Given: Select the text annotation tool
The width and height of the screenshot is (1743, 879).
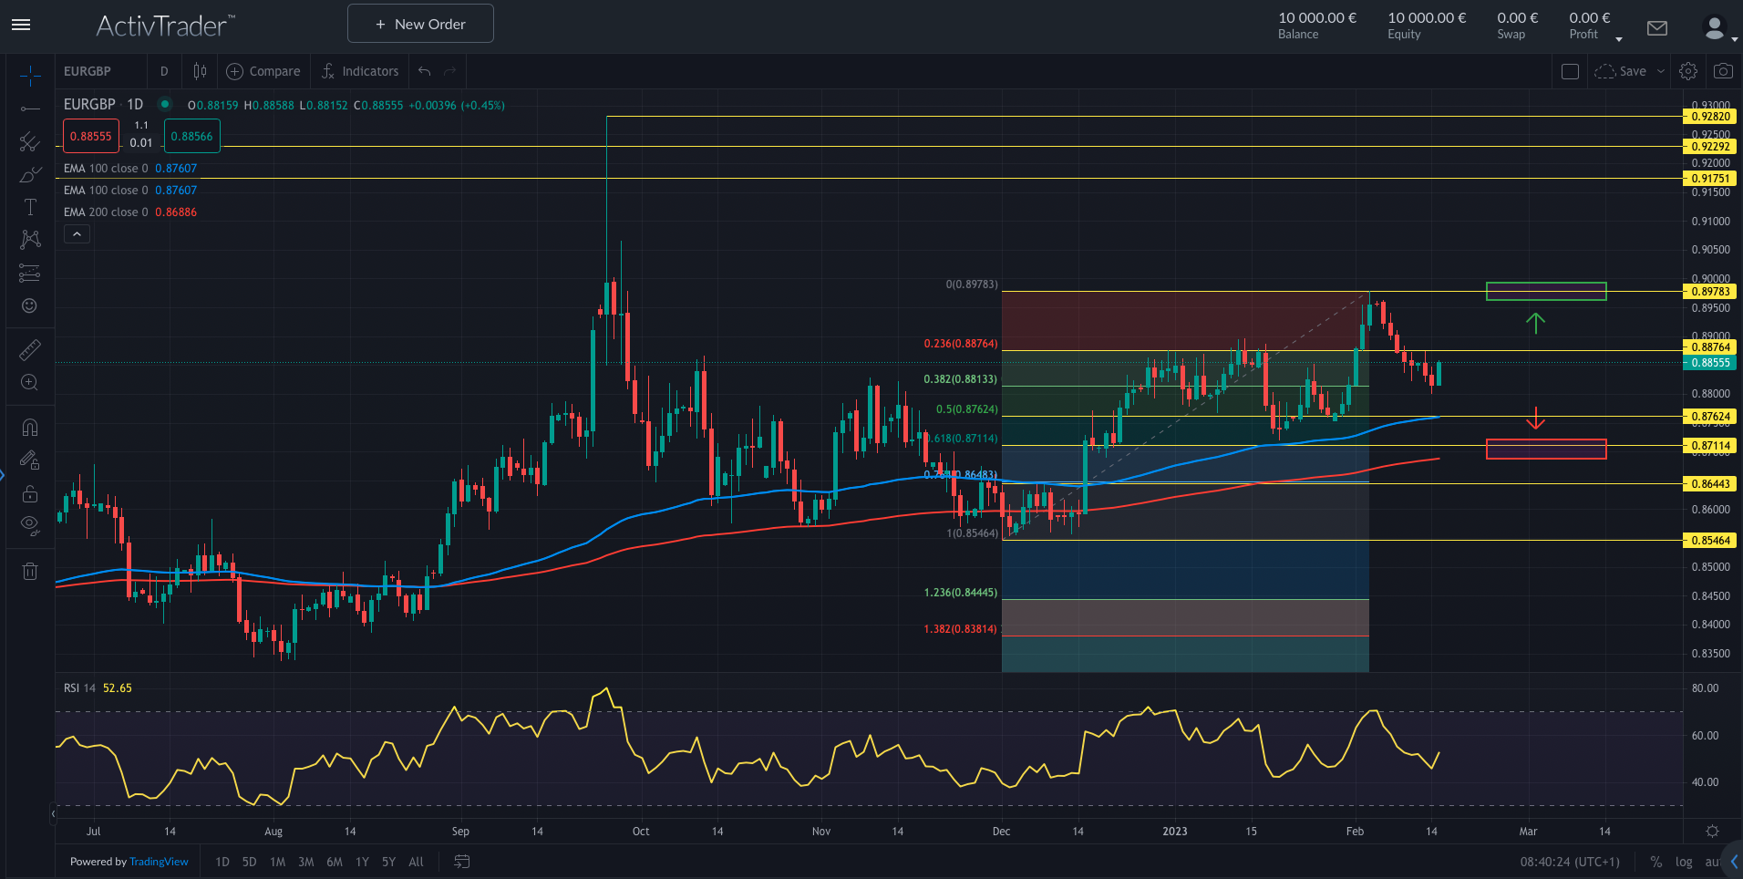Looking at the screenshot, I should click(x=30, y=207).
